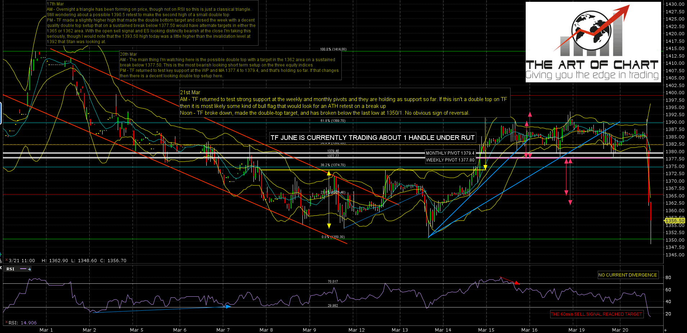The width and height of the screenshot is (687, 333).
Task: Select the TF JUNE trading under RUT banner
Action: (372, 138)
